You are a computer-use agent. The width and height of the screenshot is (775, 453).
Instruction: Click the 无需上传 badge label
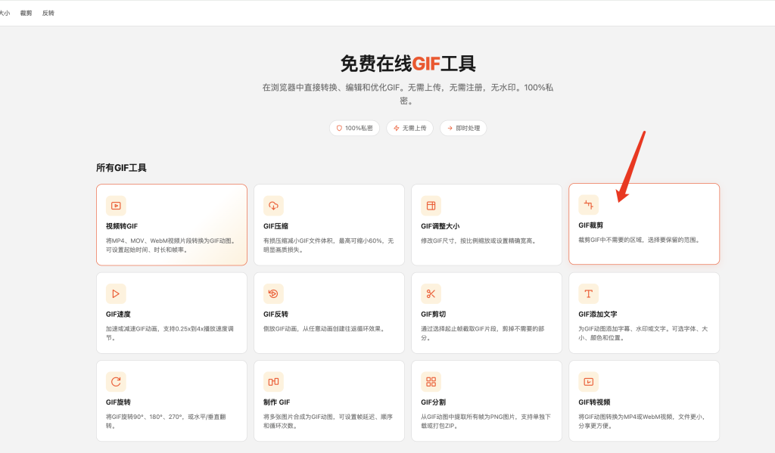(x=414, y=128)
